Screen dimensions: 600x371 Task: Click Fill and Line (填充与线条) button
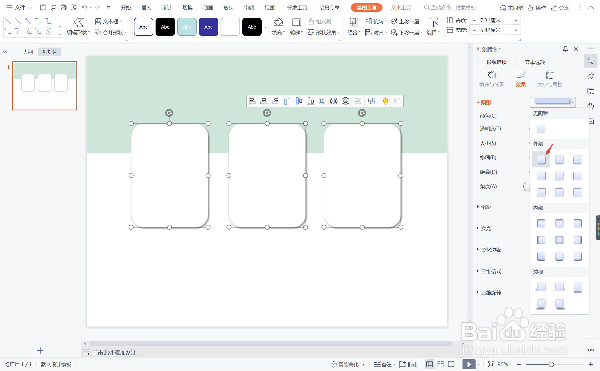tap(491, 79)
